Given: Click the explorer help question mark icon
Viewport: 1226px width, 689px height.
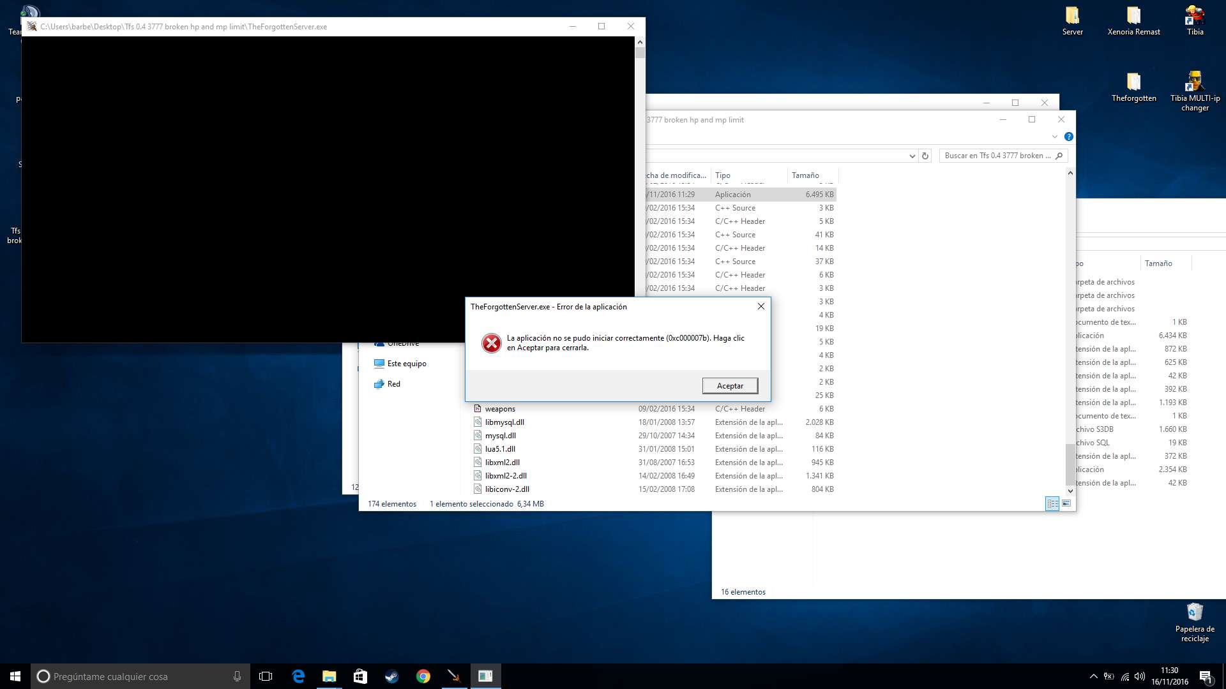Looking at the screenshot, I should pos(1068,137).
